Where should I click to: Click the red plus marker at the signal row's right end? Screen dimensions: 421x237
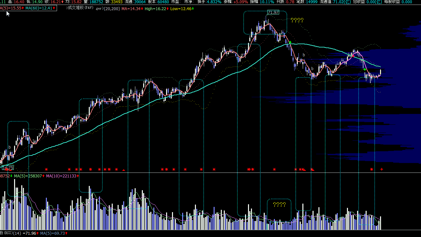tap(381, 169)
